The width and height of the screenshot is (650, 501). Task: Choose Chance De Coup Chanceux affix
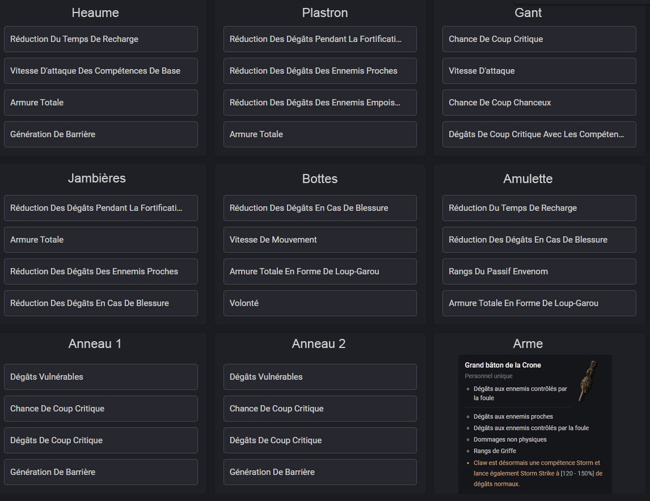point(539,103)
